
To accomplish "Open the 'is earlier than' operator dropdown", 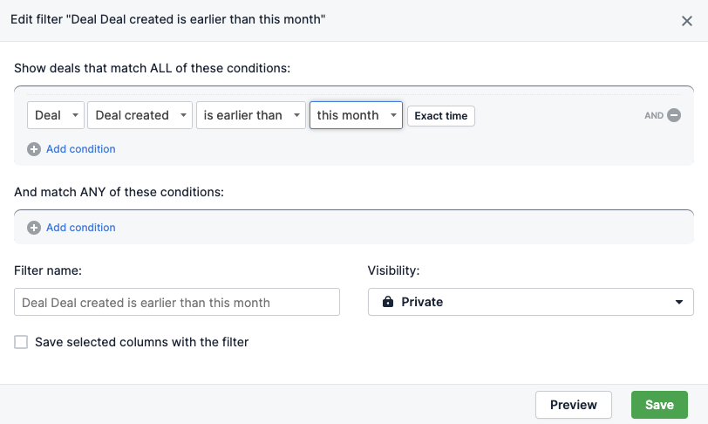I will [x=251, y=115].
